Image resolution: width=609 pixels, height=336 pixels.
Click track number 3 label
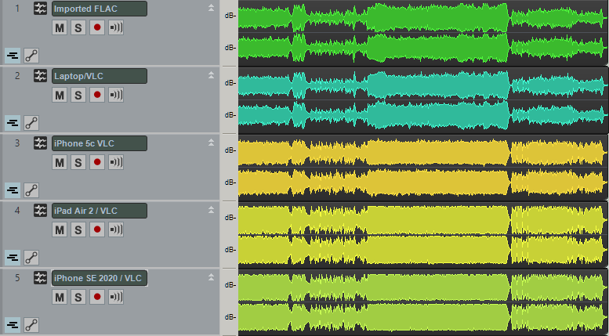point(17,143)
